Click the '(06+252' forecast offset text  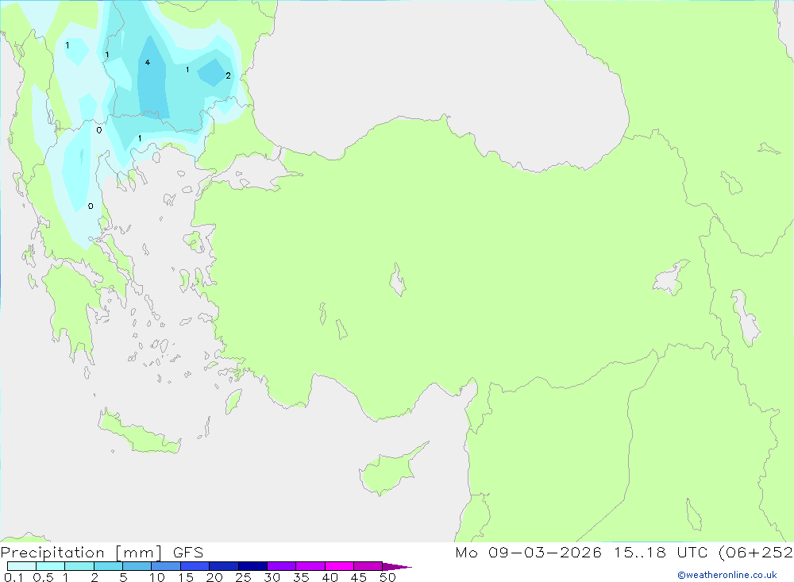coord(756,552)
